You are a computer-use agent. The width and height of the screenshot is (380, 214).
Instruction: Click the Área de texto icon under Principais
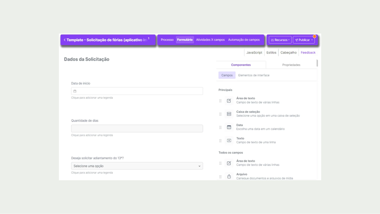coord(229,101)
